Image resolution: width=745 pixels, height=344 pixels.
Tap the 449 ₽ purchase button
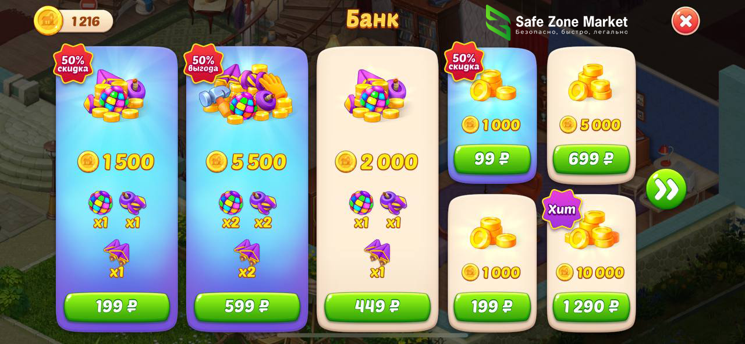coord(377,307)
